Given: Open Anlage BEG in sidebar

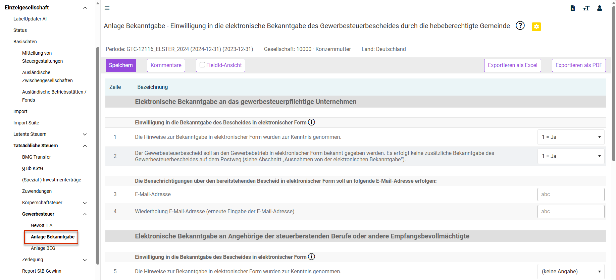Looking at the screenshot, I should (x=43, y=248).
